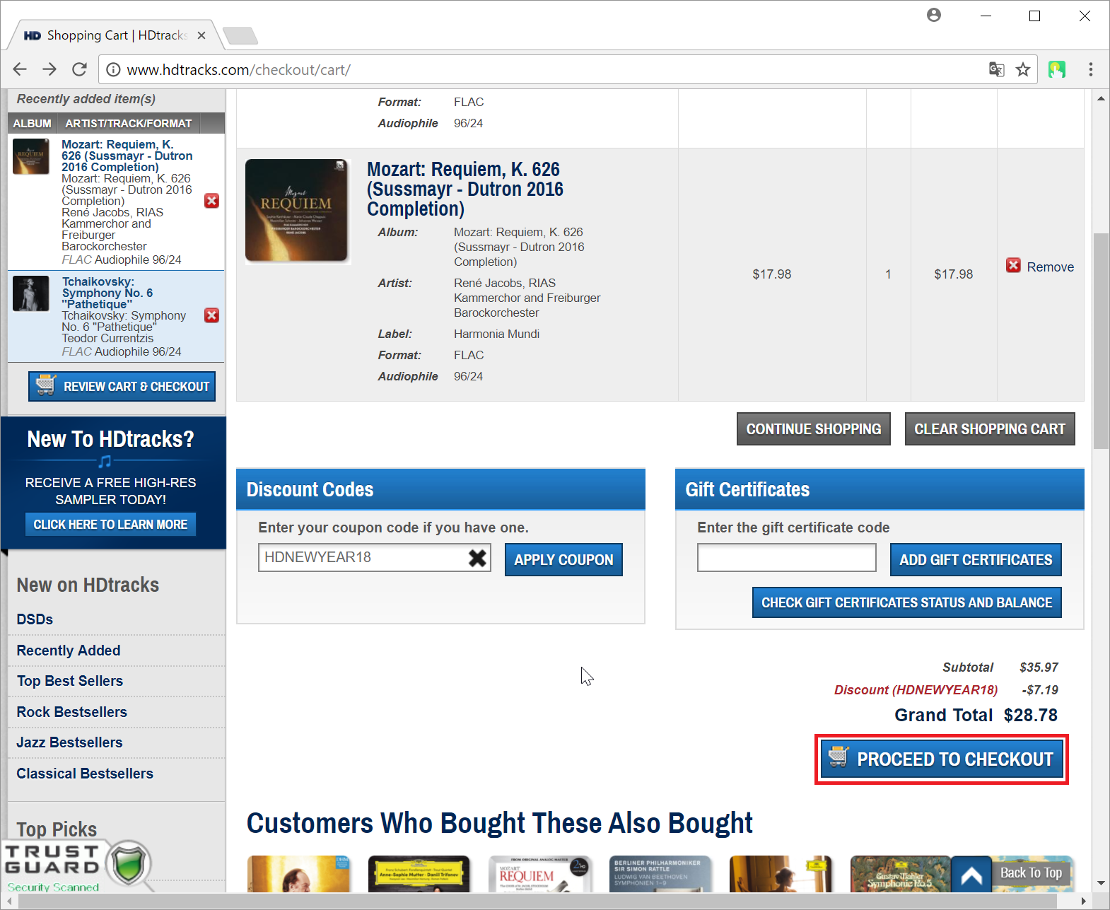
Task: Open Mozart Requiem K. 626 title in cart
Action: (465, 189)
